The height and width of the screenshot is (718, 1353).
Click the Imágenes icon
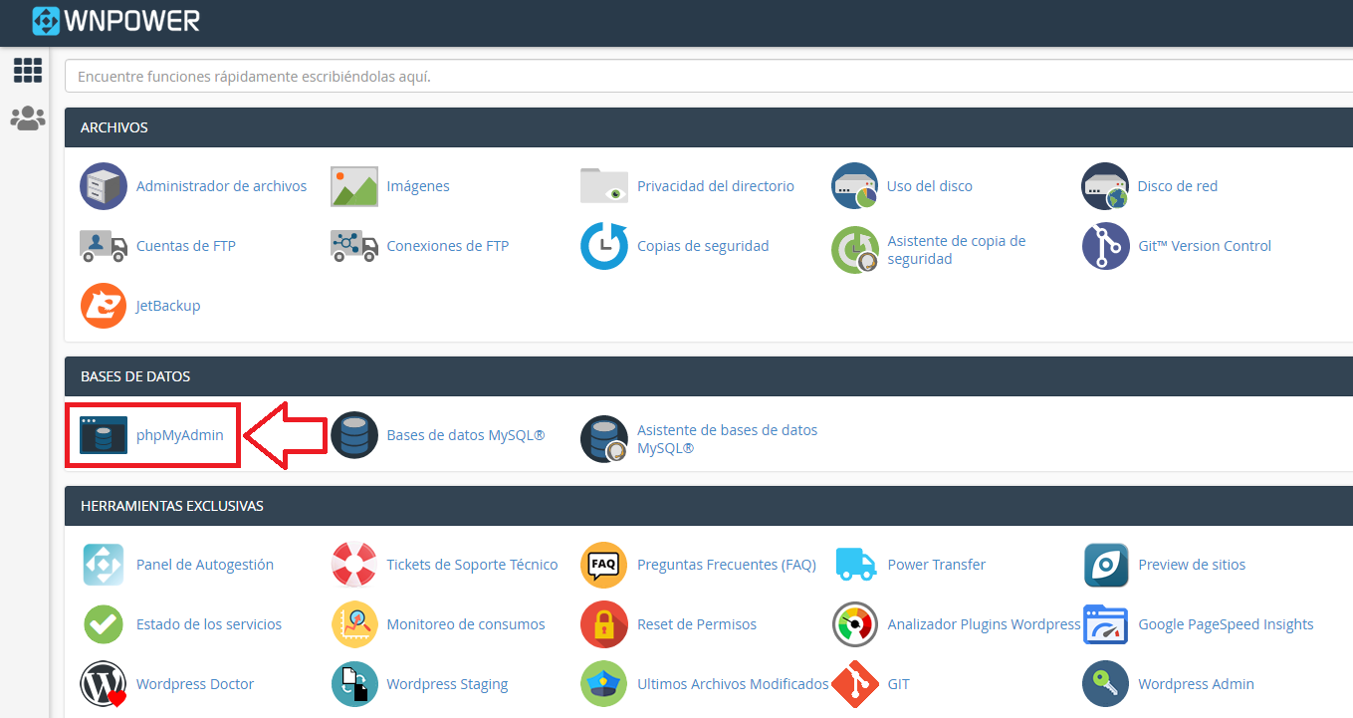pyautogui.click(x=354, y=186)
